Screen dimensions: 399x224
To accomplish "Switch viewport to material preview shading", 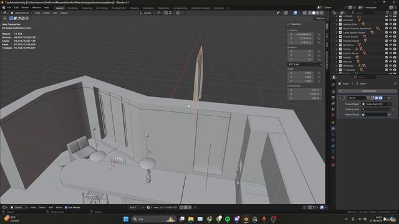I will [318, 12].
